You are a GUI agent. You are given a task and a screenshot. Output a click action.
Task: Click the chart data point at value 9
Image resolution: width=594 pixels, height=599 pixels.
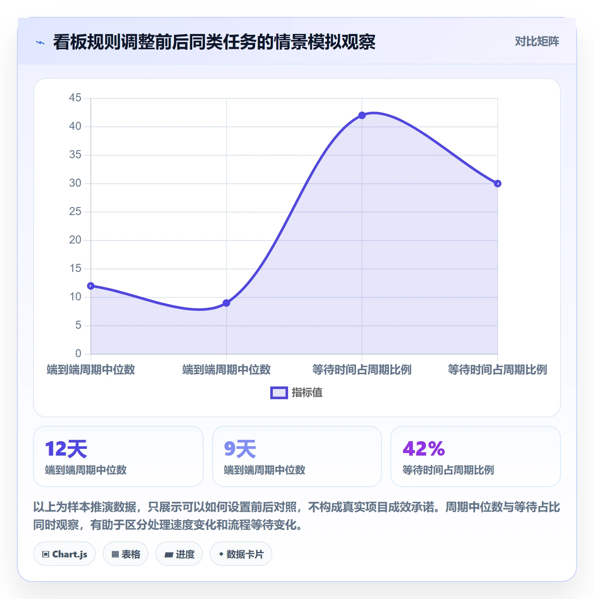pyautogui.click(x=227, y=303)
